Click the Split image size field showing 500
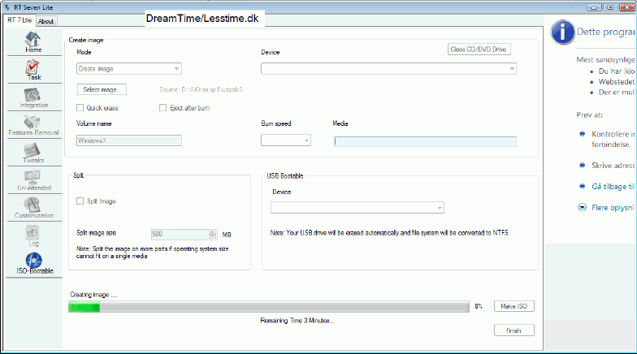 click(180, 234)
